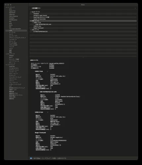Collapse the ハードウェア sidebar section
142x165 pixels.
pos(6,7)
